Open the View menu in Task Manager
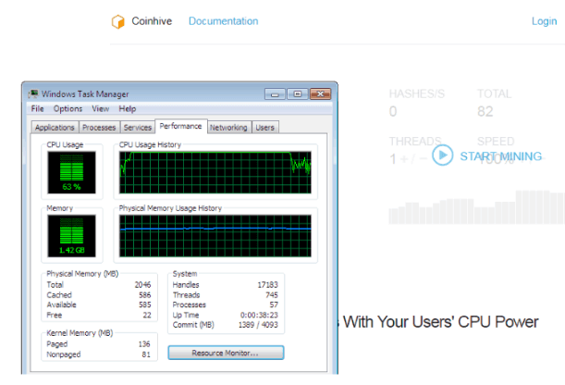 [x=101, y=108]
